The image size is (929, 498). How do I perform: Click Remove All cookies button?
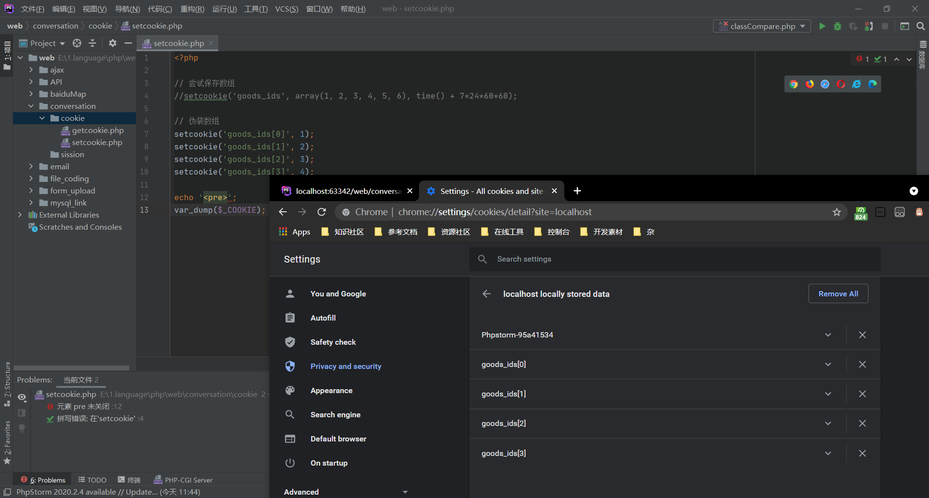click(838, 293)
